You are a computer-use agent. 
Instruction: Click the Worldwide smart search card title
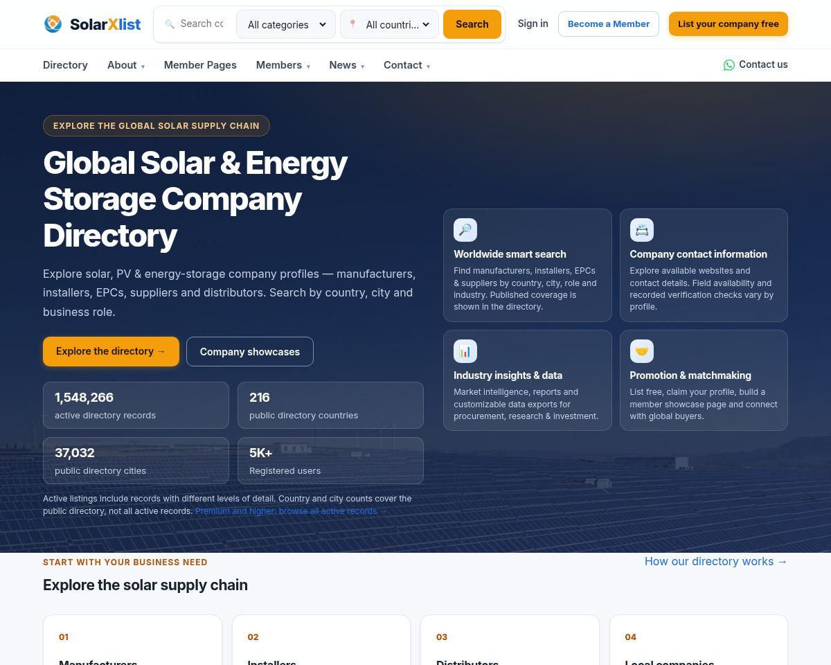[x=510, y=254]
